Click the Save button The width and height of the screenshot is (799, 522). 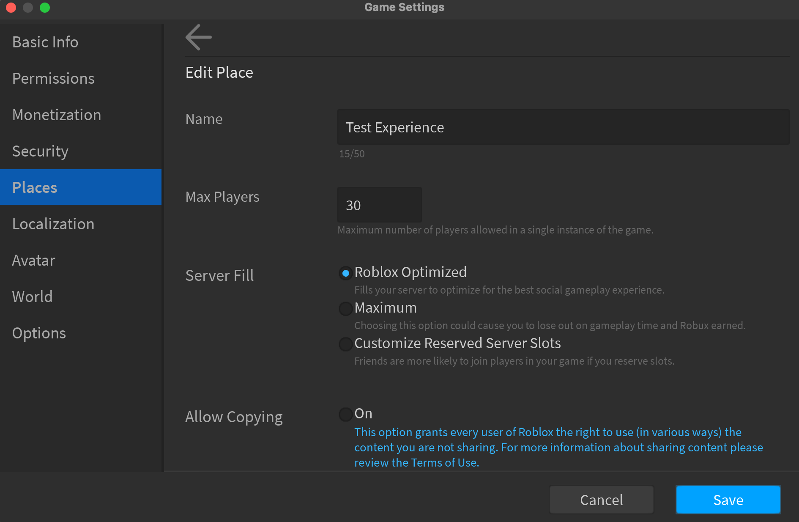coord(728,500)
